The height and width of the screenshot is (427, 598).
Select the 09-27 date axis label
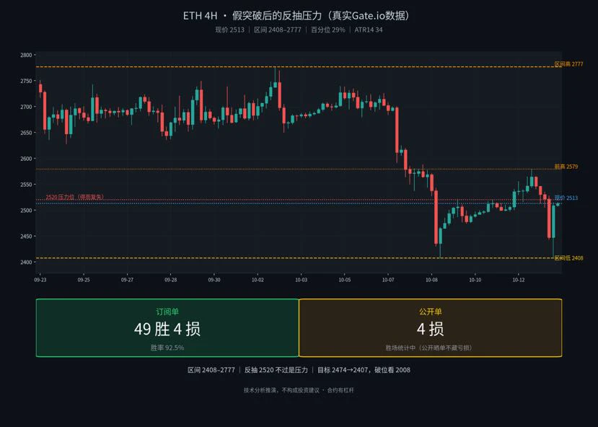[x=127, y=280]
